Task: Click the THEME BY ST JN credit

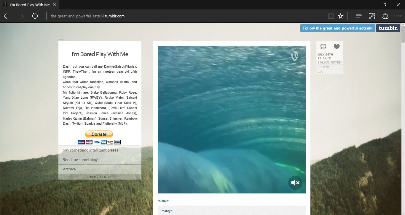Action: tap(100, 177)
